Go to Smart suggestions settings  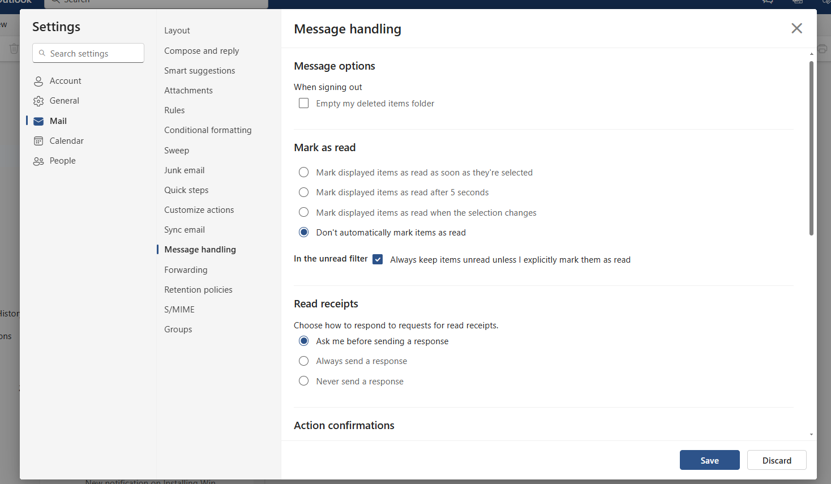pos(200,71)
